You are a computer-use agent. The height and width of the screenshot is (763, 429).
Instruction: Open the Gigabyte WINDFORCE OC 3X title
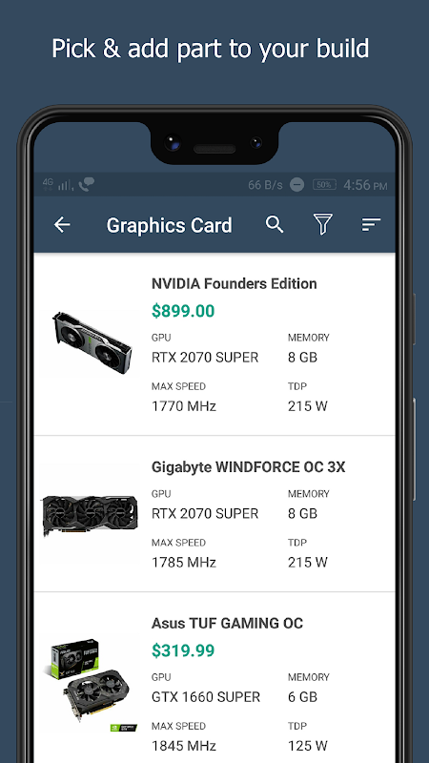(x=248, y=467)
